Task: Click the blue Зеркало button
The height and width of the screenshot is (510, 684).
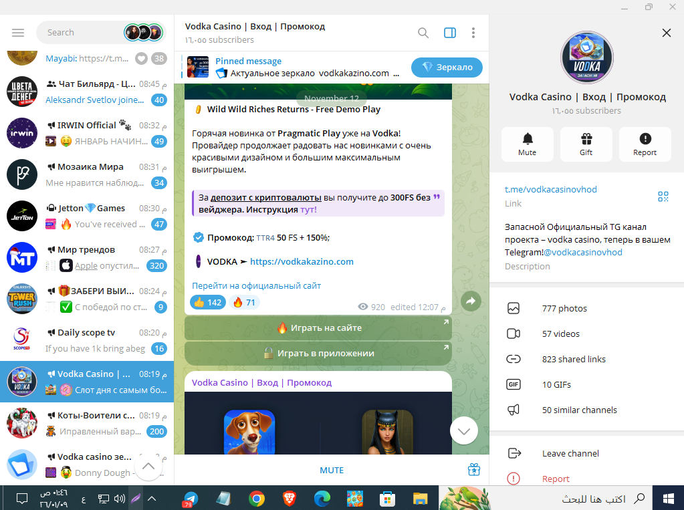Action: pyautogui.click(x=447, y=68)
